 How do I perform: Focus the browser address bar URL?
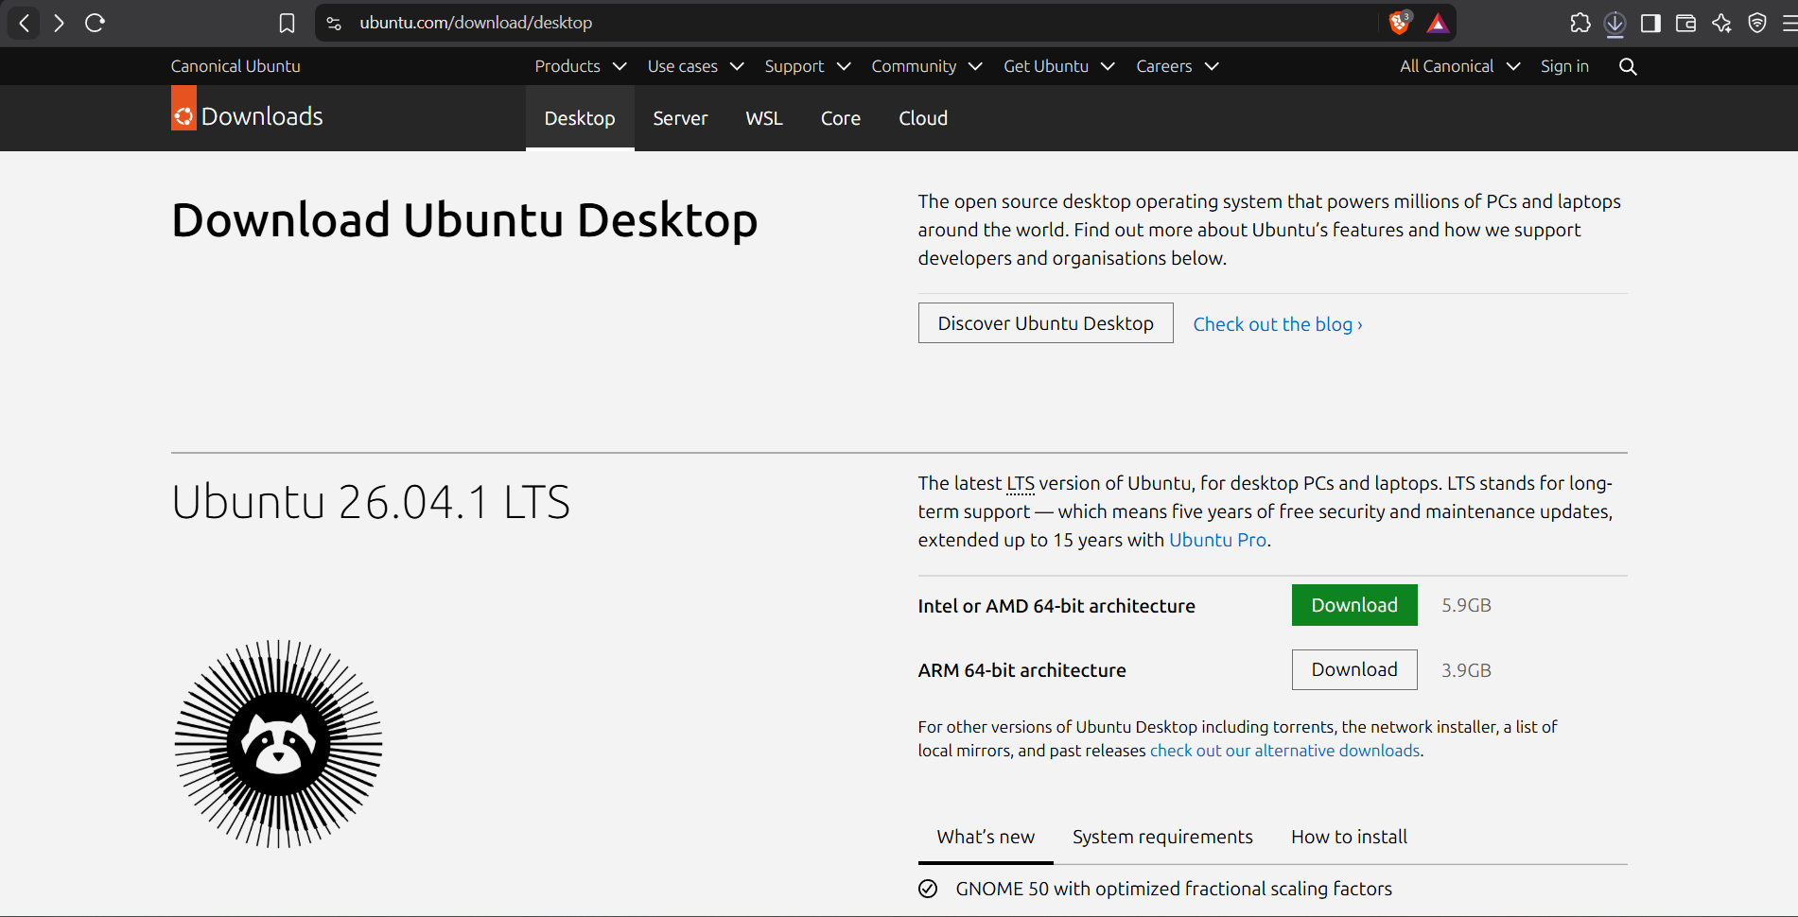pyautogui.click(x=476, y=23)
